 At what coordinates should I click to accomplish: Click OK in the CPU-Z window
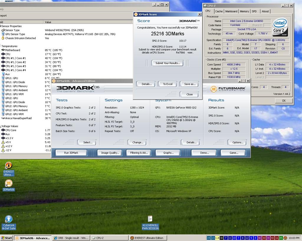[x=284, y=101]
